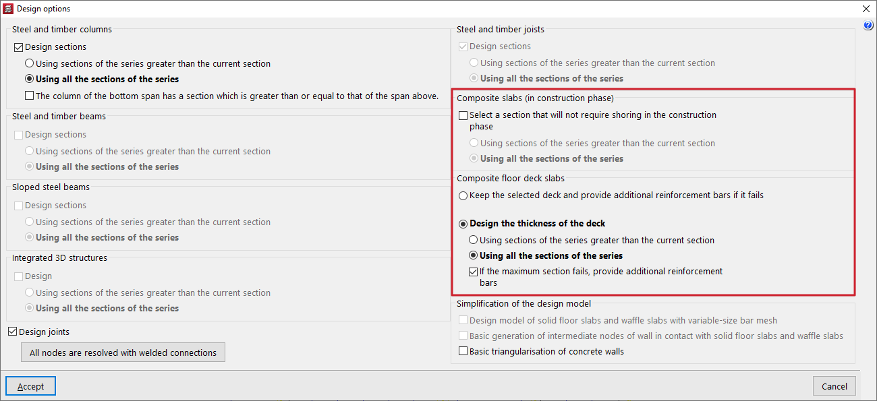This screenshot has width=877, height=401.
Task: Enable bottom span column greater-or-equal section option
Action: tap(30, 96)
